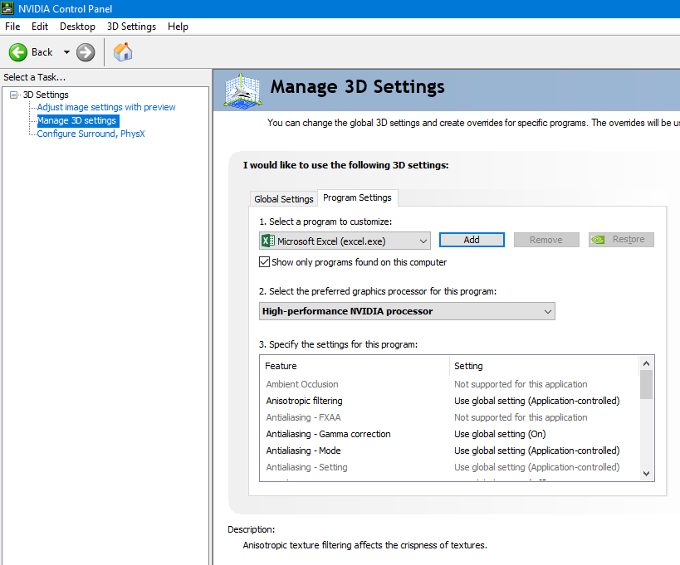Click the Excel icon in program dropdown

267,241
